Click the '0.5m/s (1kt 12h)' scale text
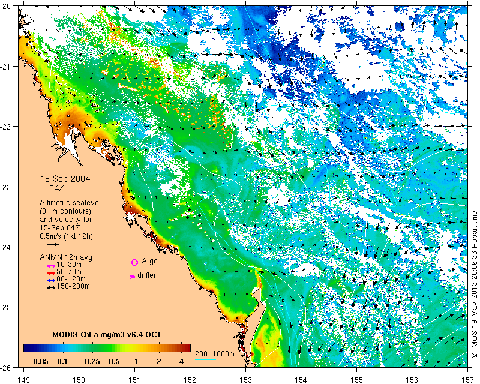This screenshot has height=384, width=480. click(x=66, y=236)
